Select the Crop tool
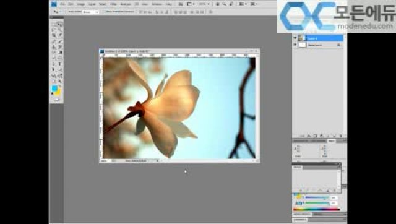Image resolution: width=396 pixels, height=224 pixels. click(x=54, y=35)
